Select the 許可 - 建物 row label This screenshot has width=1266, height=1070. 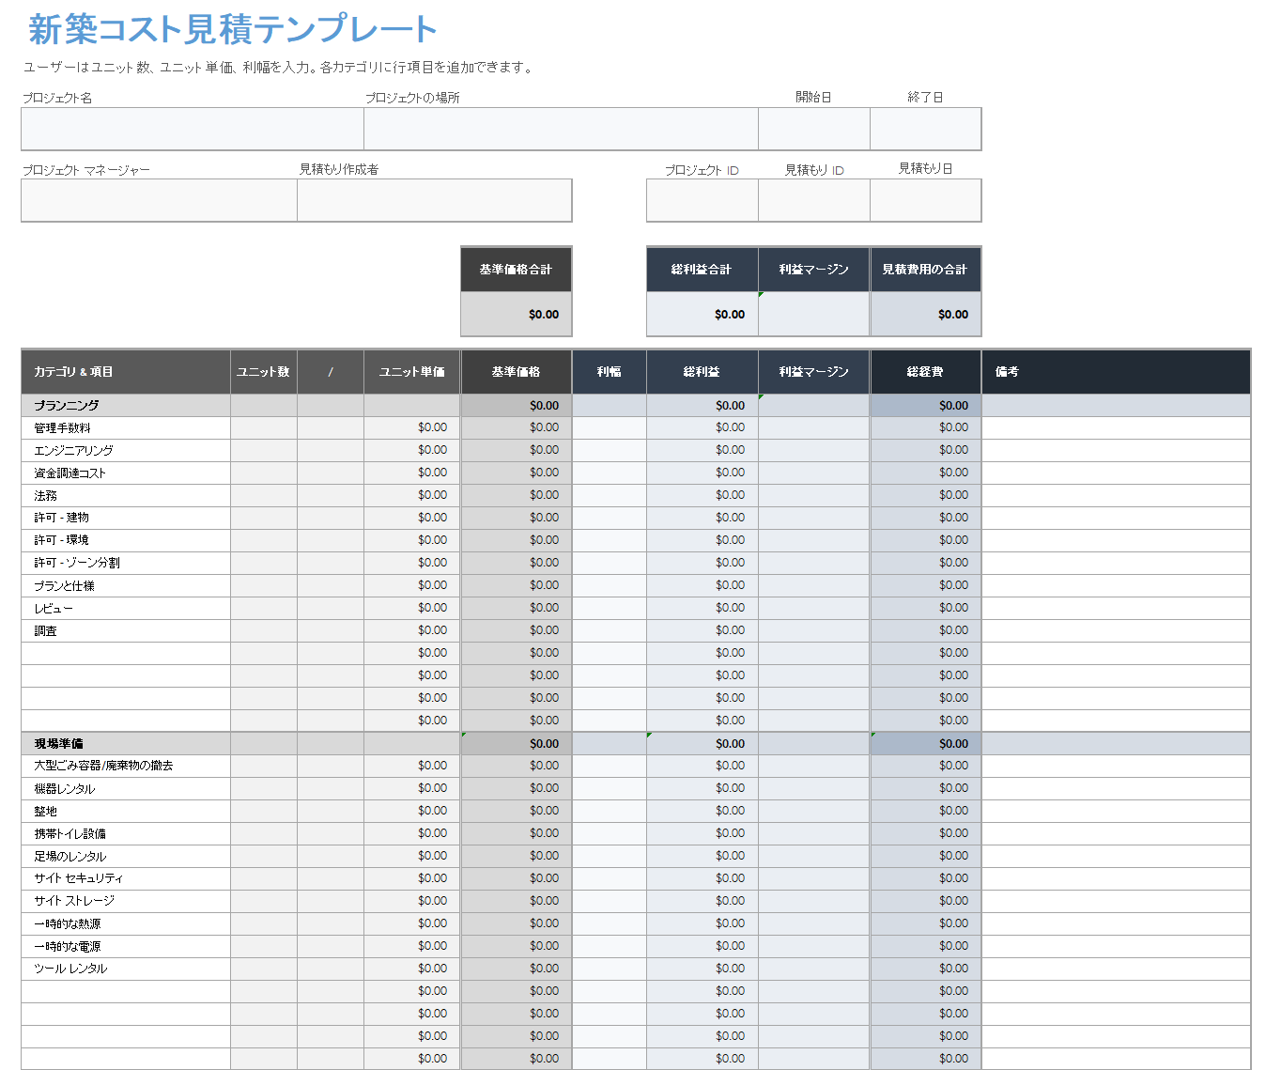coord(62,519)
